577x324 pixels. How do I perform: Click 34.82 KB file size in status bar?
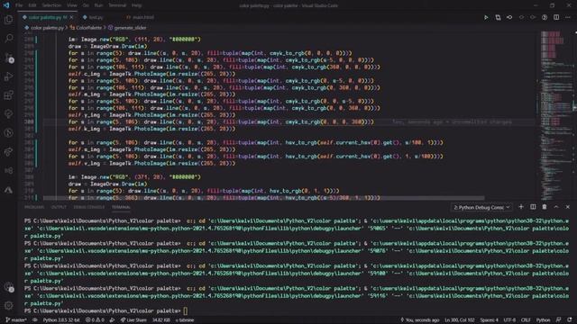point(160,320)
